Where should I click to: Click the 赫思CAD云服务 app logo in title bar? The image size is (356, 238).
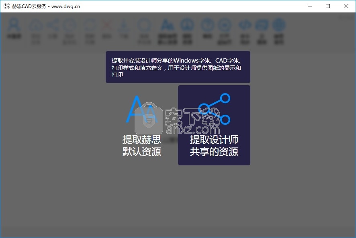6,6
